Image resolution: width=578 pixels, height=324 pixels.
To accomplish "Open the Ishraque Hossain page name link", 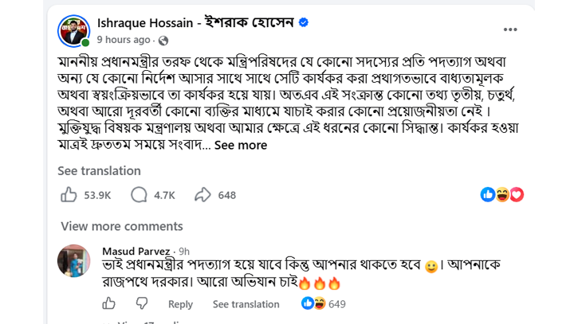I will (195, 23).
